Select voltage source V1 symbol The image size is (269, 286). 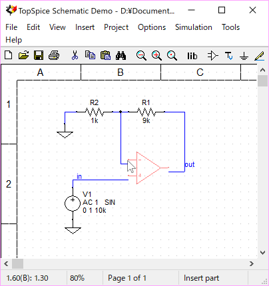[x=73, y=204]
